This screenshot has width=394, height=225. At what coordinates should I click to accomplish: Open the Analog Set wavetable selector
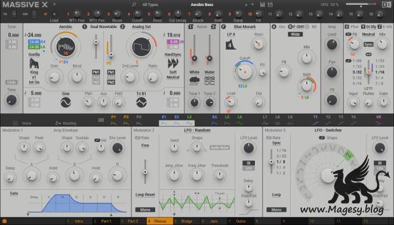pos(141,27)
